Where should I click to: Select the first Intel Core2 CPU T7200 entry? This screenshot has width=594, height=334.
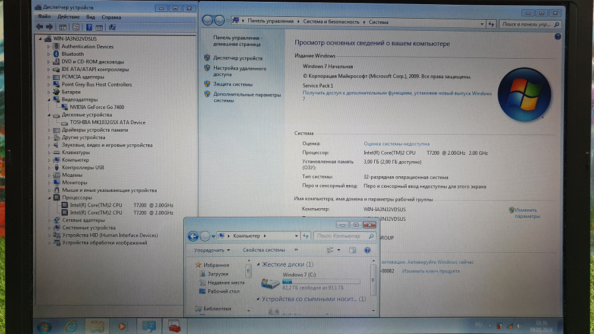[x=122, y=205]
